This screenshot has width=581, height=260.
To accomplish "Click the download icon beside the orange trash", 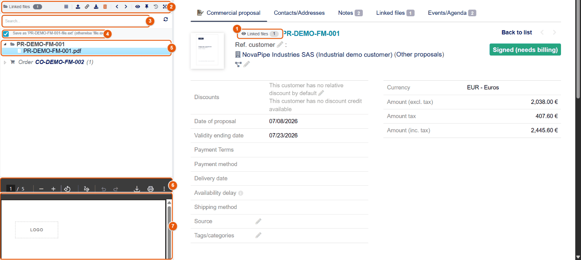I will 96,7.
